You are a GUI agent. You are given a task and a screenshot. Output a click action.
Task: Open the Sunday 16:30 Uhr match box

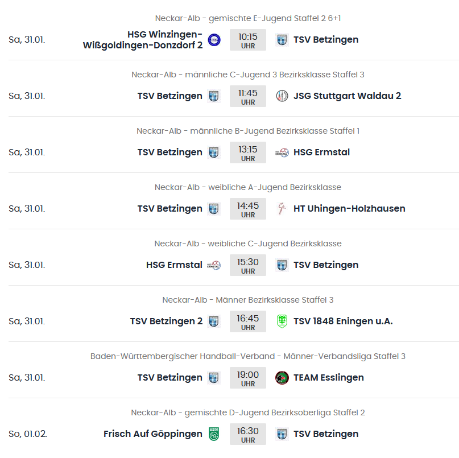coord(248,435)
